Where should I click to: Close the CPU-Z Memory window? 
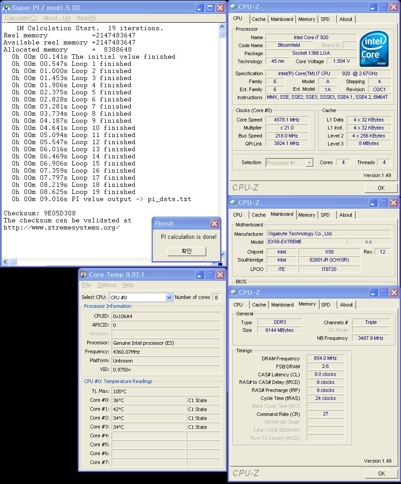[x=394, y=292]
